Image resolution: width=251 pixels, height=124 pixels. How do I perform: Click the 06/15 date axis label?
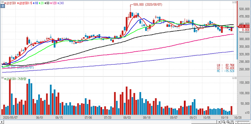point(59,117)
